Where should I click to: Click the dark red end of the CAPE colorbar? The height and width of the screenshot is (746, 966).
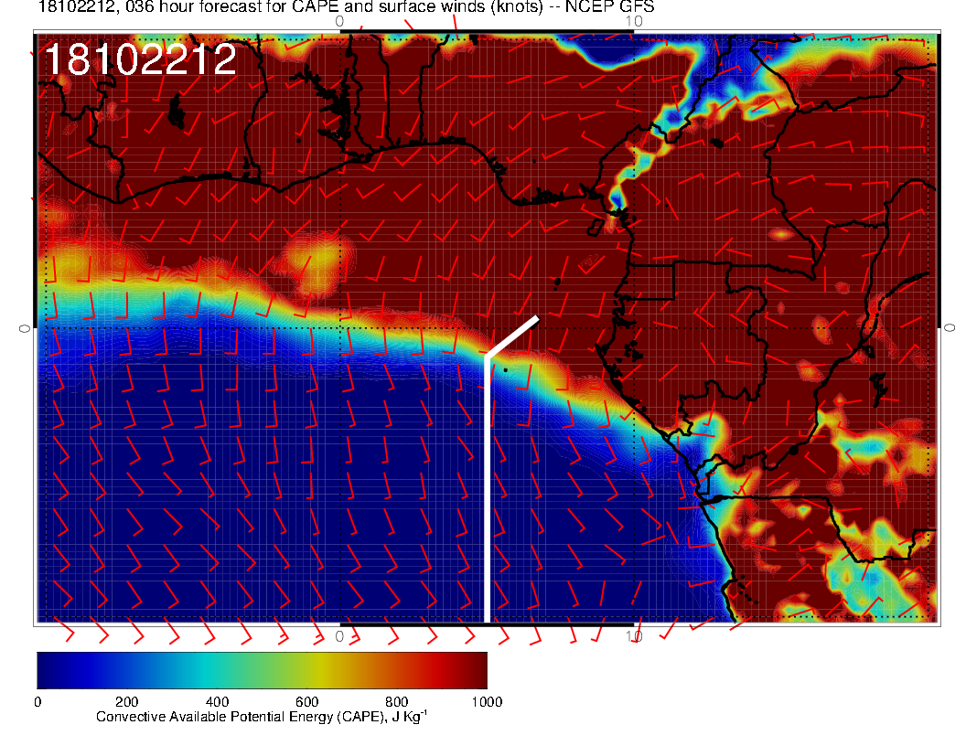coord(471,670)
